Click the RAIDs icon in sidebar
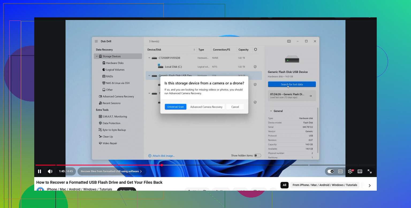The height and width of the screenshot is (208, 411). click(x=104, y=76)
